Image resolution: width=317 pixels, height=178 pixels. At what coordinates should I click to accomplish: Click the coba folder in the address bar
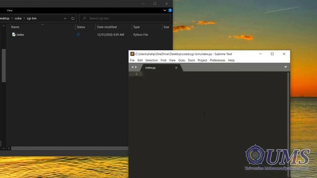(x=18, y=18)
